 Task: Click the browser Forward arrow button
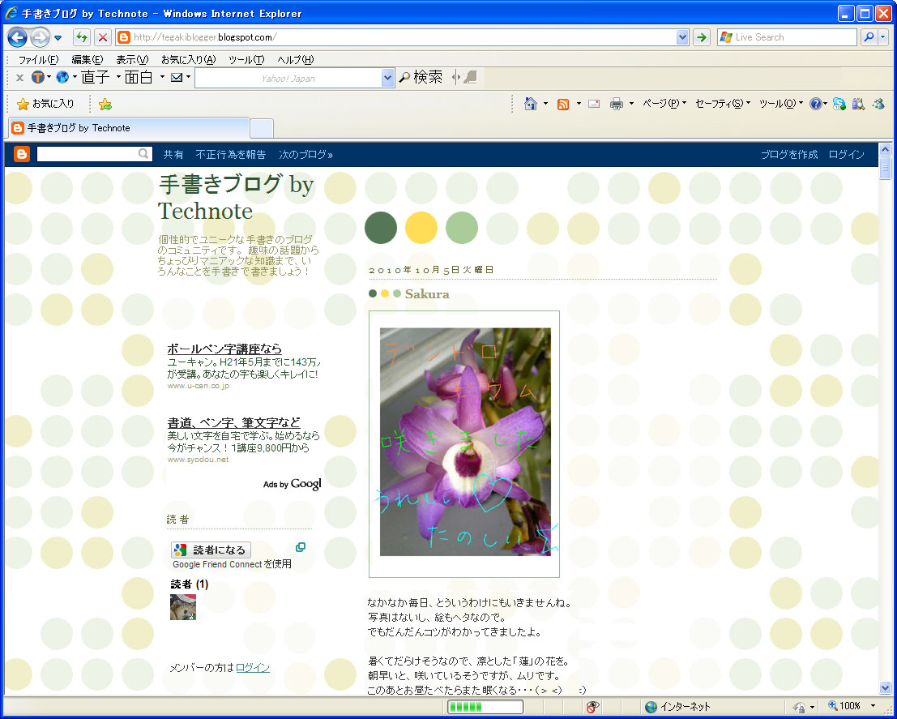click(40, 38)
